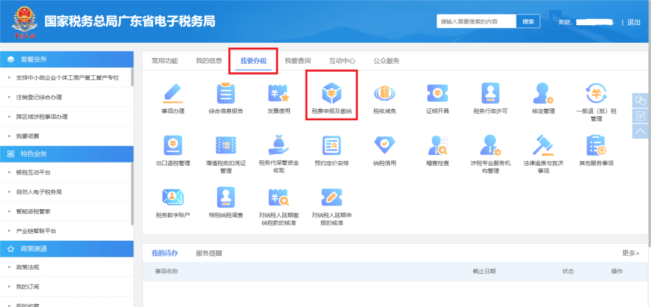Click the 特色业务 list scrollbar
This screenshot has height=307, width=651.
click(133, 194)
